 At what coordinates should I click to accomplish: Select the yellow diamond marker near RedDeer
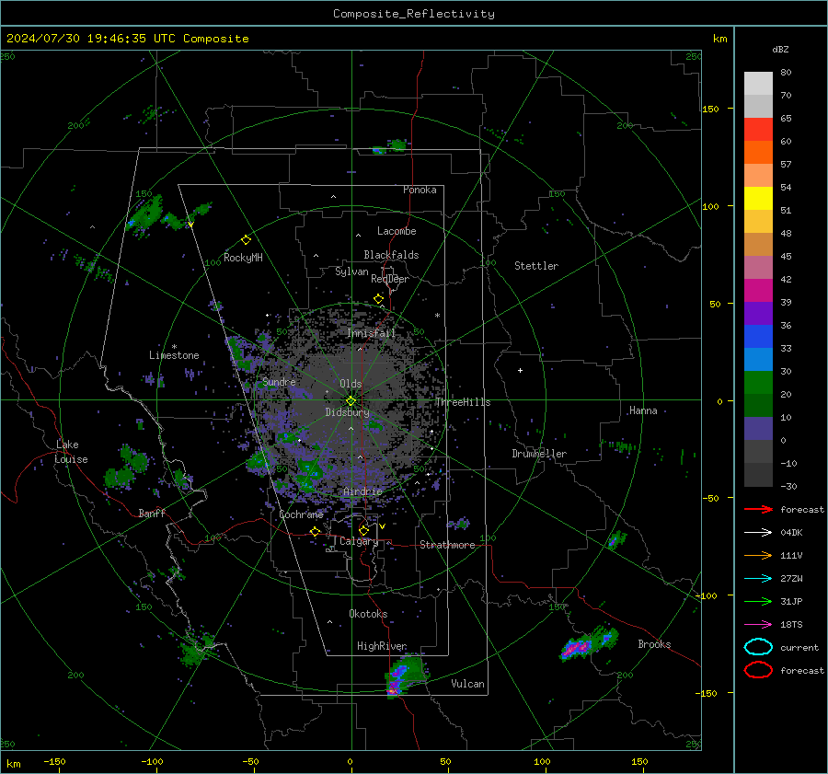(x=378, y=299)
